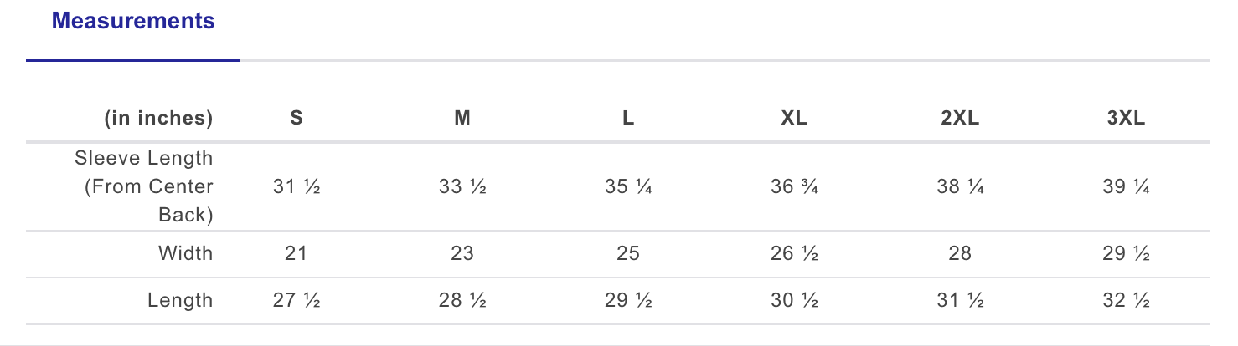
Task: Click the Sleeve Length row label
Action: pos(144,186)
